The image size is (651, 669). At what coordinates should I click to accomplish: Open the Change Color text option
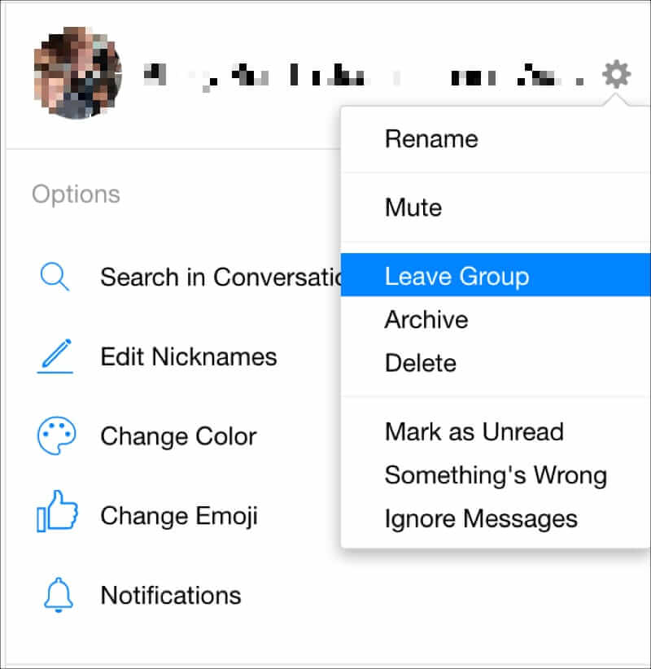178,436
